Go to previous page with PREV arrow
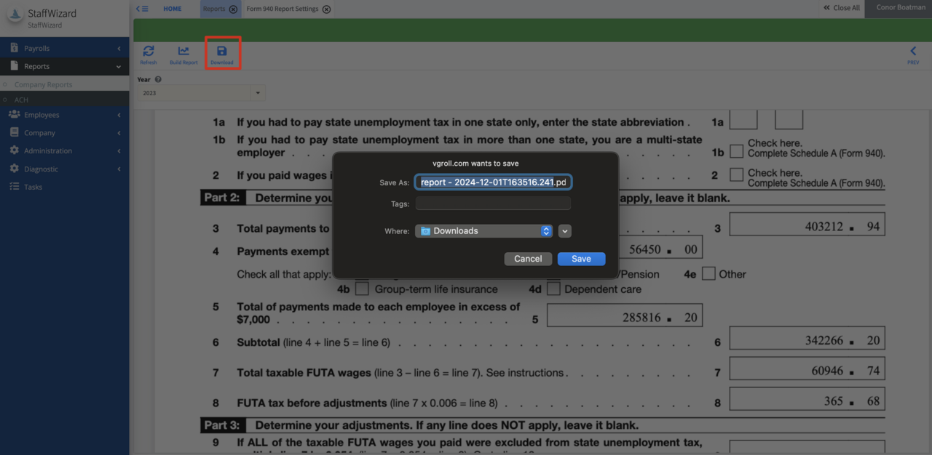Viewport: 932px width, 455px height. pyautogui.click(x=913, y=53)
